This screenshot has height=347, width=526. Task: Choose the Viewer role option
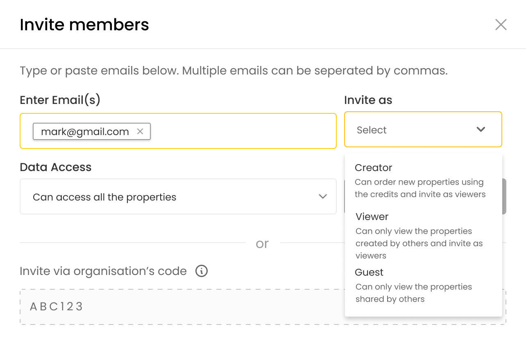click(x=372, y=216)
